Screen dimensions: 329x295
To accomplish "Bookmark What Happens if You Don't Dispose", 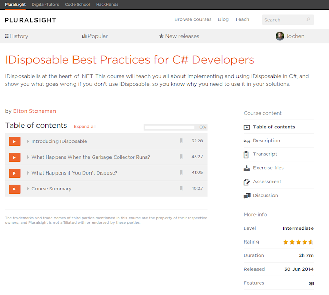I will tap(181, 172).
